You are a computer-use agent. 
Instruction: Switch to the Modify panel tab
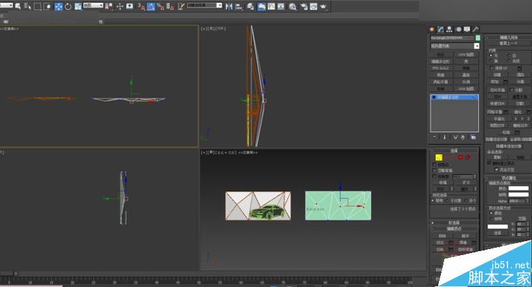coord(440,30)
